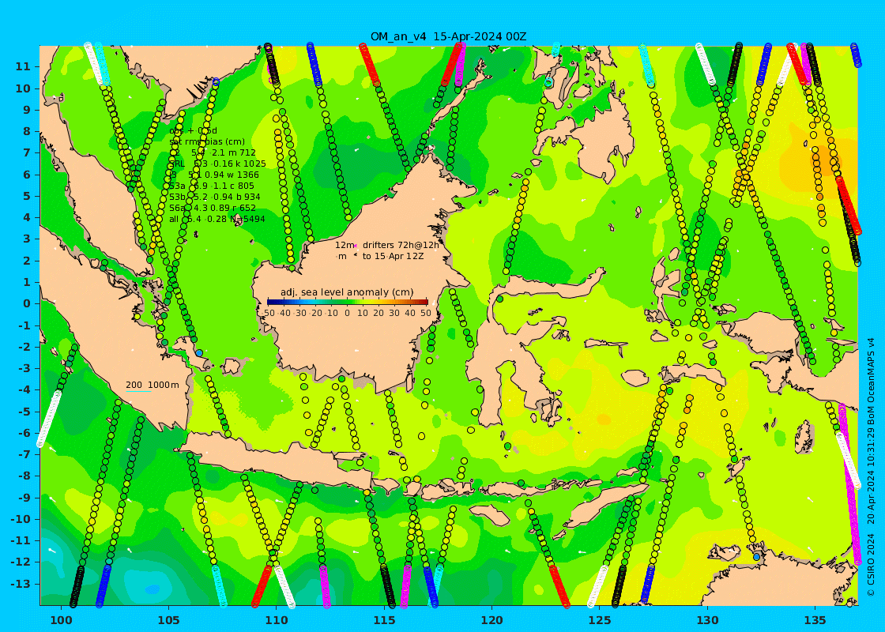The width and height of the screenshot is (885, 632).
Task: Select the 'adj. sea level anomaly (cm)' label
Action: coord(347,292)
